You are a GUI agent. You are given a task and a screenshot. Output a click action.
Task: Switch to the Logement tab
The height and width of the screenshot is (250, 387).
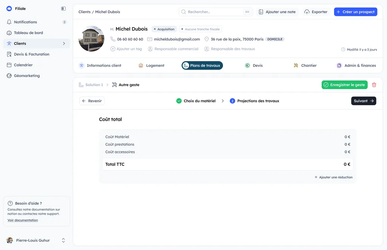click(151, 65)
